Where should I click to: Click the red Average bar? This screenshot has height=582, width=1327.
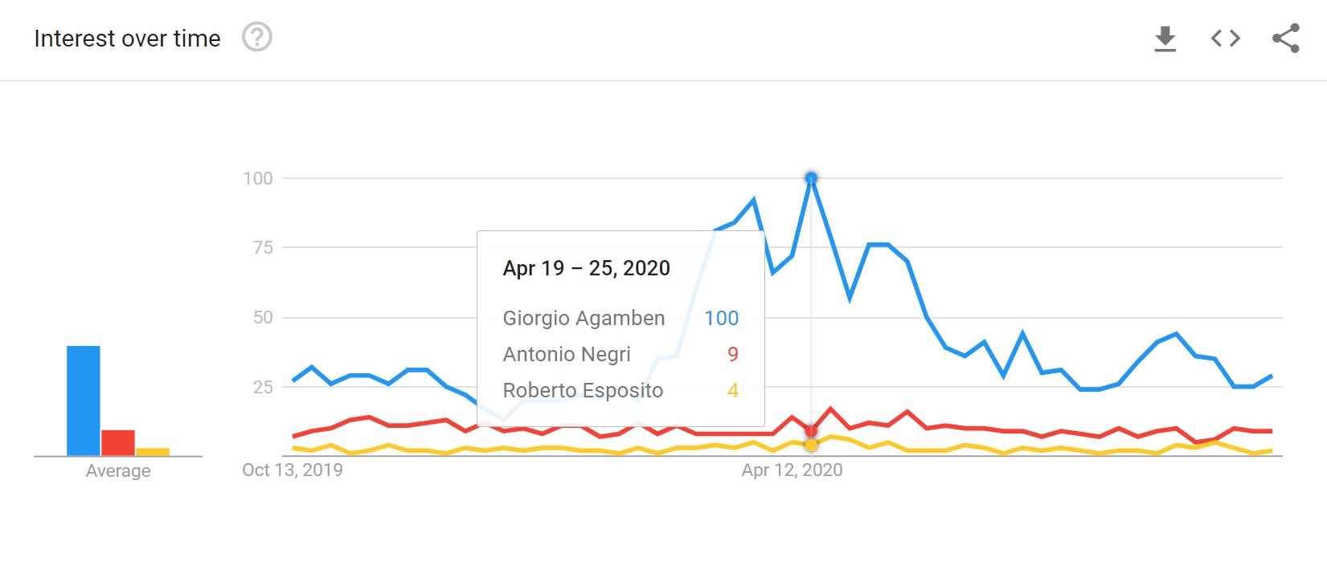[118, 442]
